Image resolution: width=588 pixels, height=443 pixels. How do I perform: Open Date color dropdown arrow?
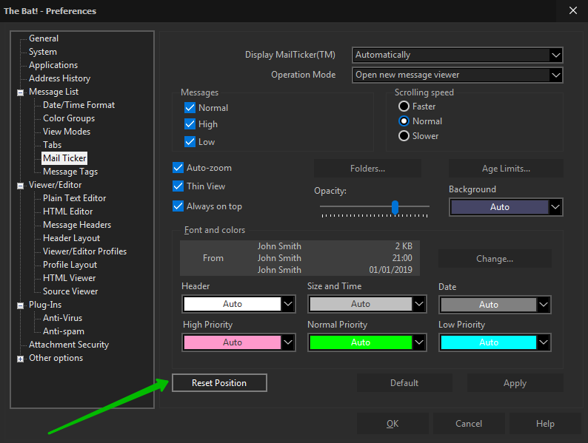(544, 305)
